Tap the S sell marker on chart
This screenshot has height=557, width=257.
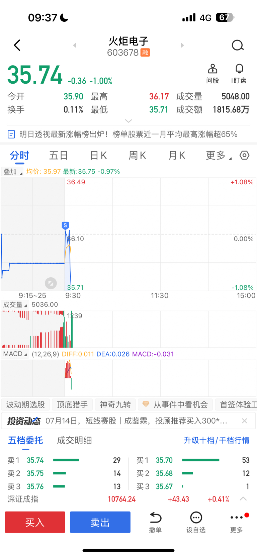coord(65,225)
